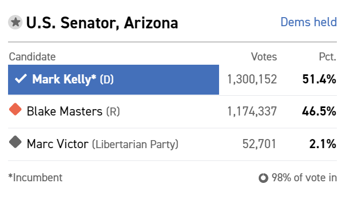Click the 1,300,152 vote count
Viewport: 361px width, 200px height.
tap(252, 79)
